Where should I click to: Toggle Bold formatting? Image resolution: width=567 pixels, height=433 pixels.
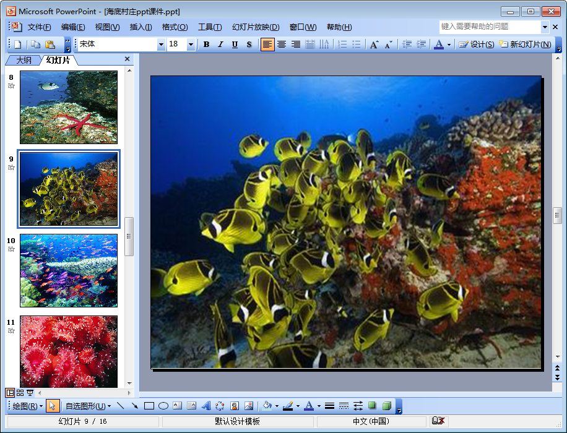pyautogui.click(x=206, y=45)
